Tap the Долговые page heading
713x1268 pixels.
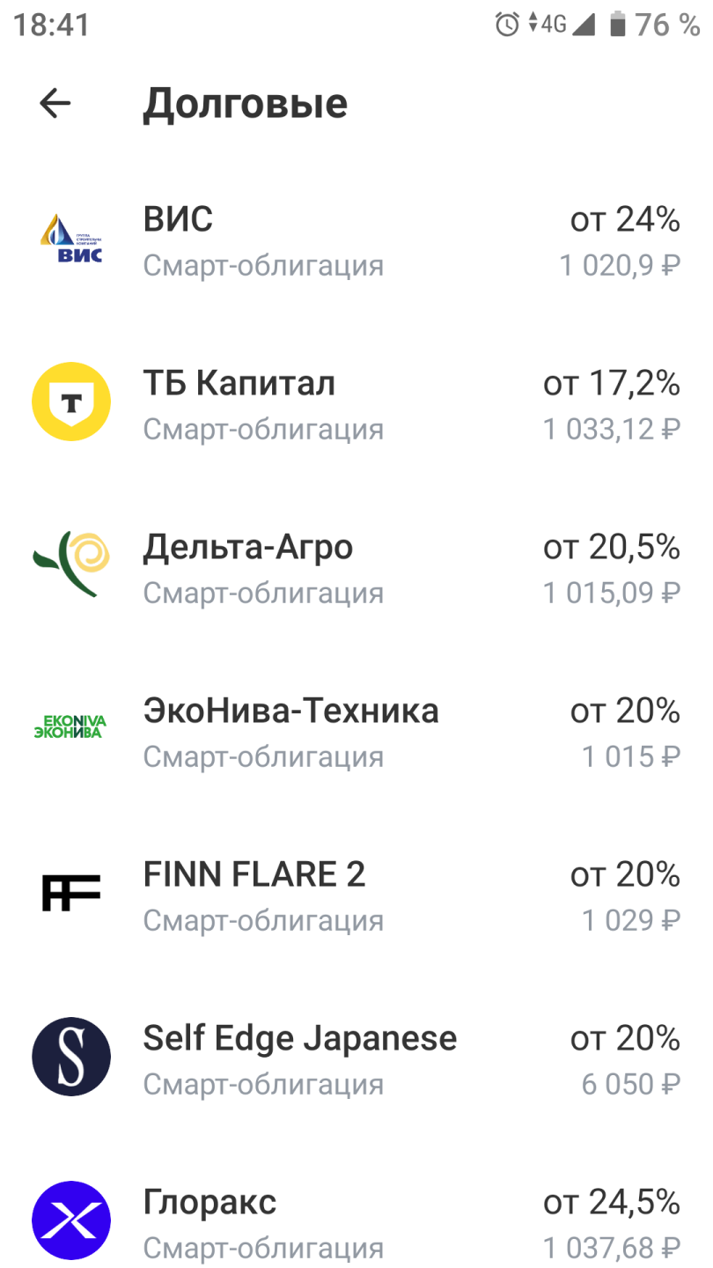point(246,104)
